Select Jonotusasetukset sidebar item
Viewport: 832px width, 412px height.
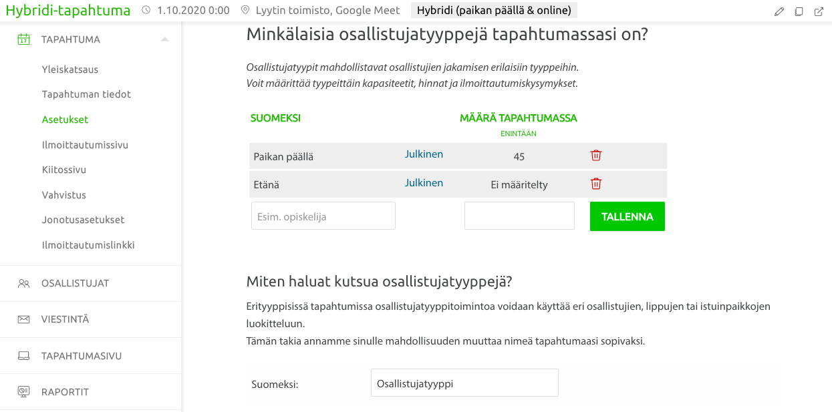point(83,220)
